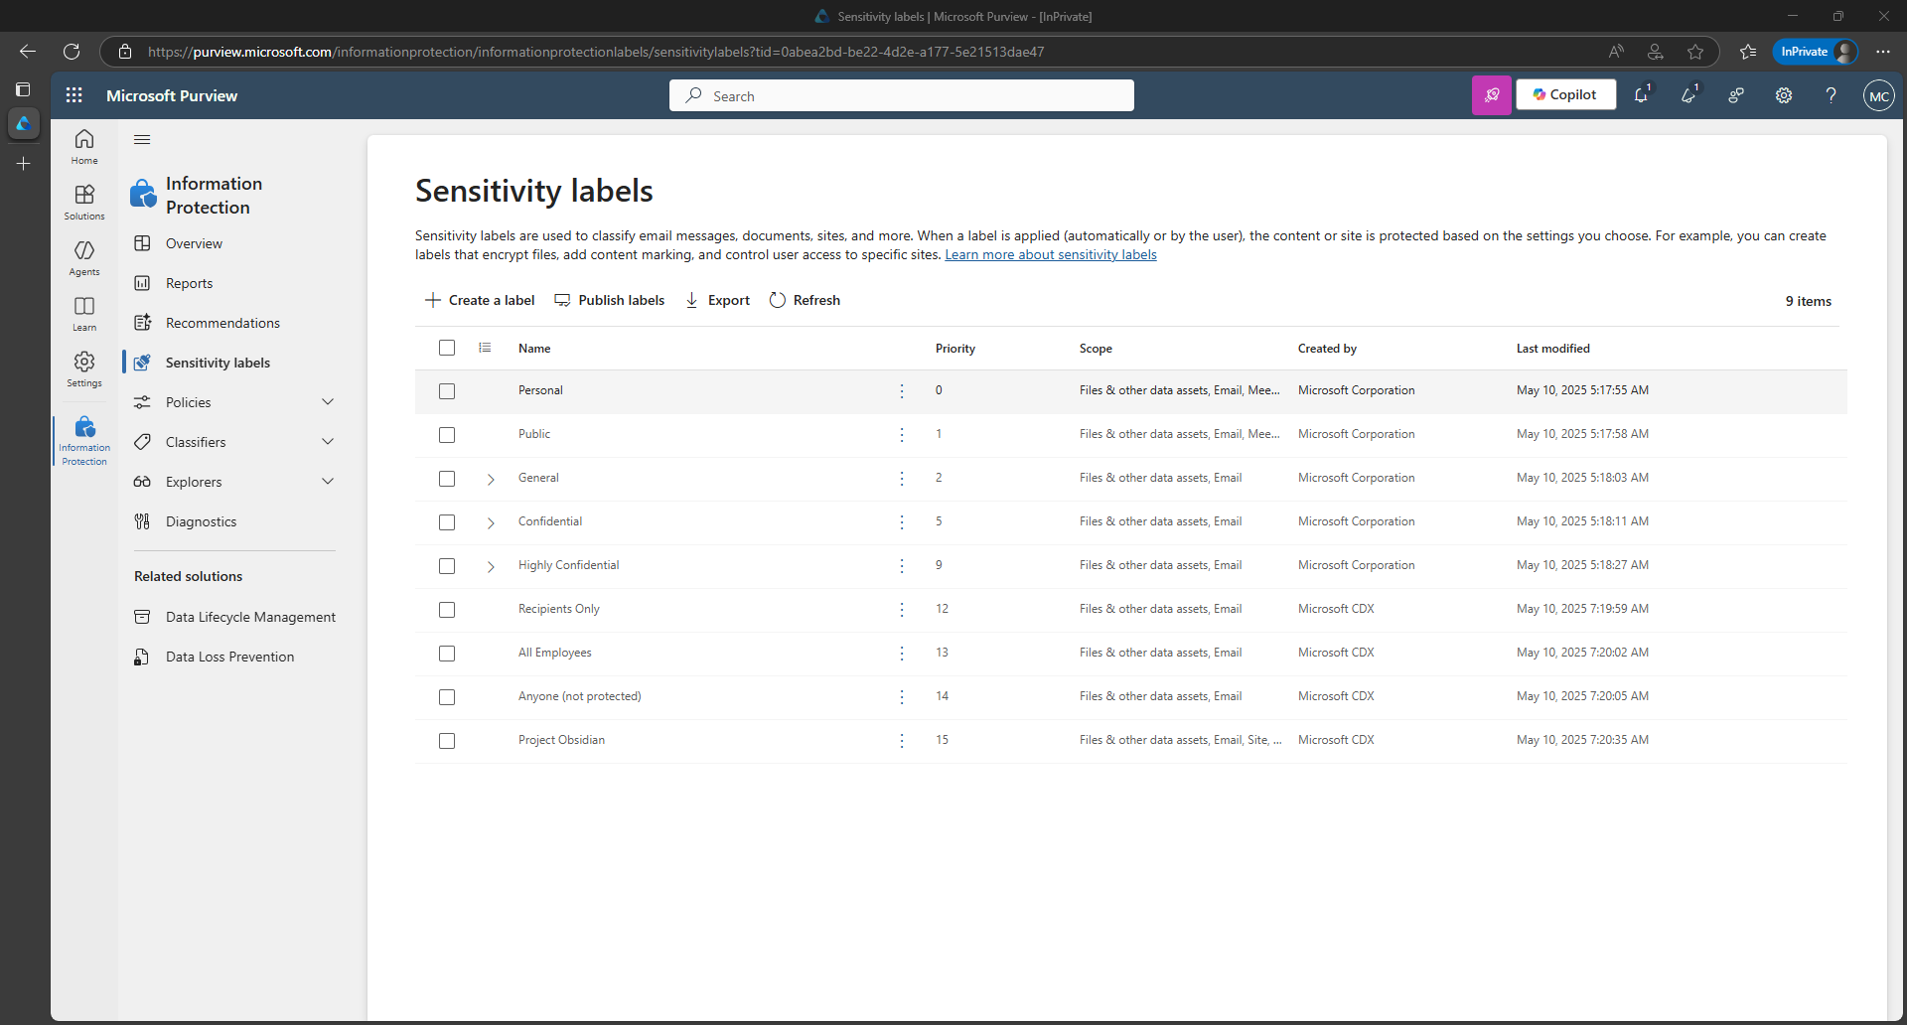This screenshot has width=1907, height=1025.
Task: Check the Highly Confidential label checkbox
Action: pos(447,566)
